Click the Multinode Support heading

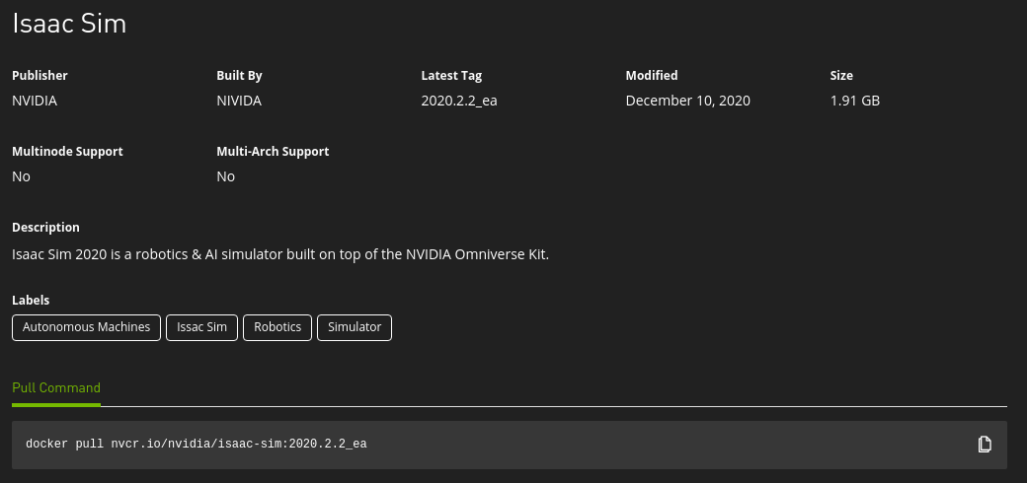coord(67,152)
